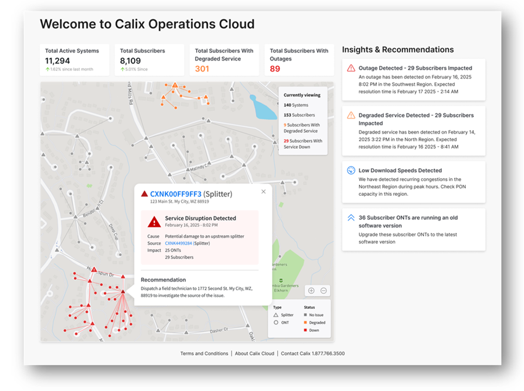The image size is (524, 391).
Task: Select the outages count 89
Action: pyautogui.click(x=275, y=69)
